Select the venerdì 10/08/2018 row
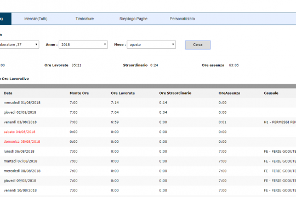The height and width of the screenshot is (197, 296). (x=148, y=190)
